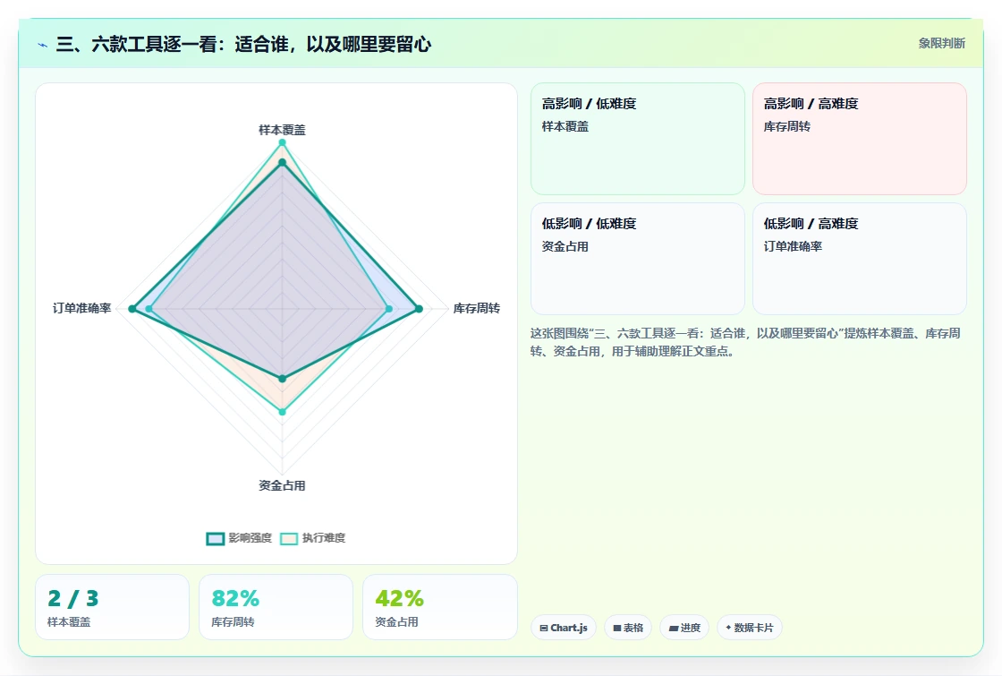Click the 库存周转 radar axis label
Image resolution: width=1002 pixels, height=676 pixels.
(x=477, y=308)
